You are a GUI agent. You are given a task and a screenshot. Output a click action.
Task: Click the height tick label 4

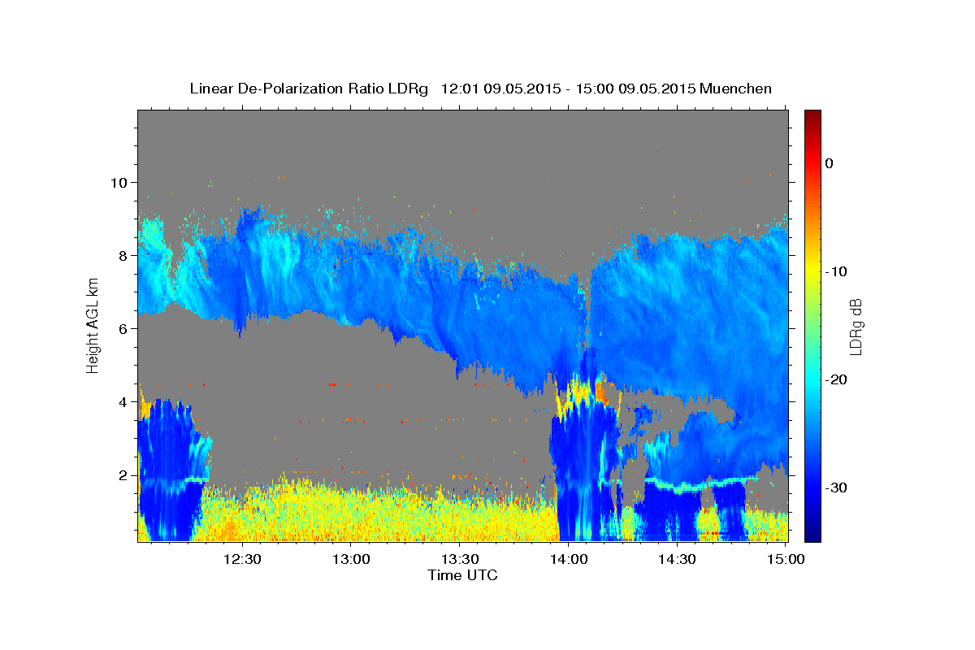(124, 401)
